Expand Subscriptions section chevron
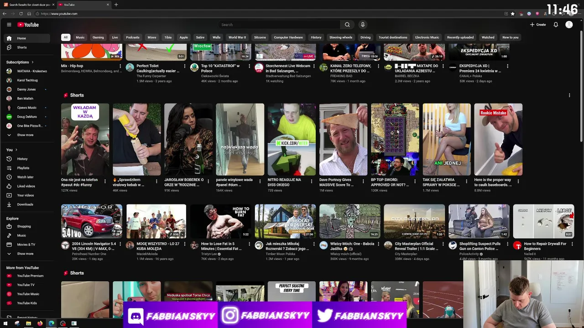This screenshot has height=328, width=584. click(32, 62)
